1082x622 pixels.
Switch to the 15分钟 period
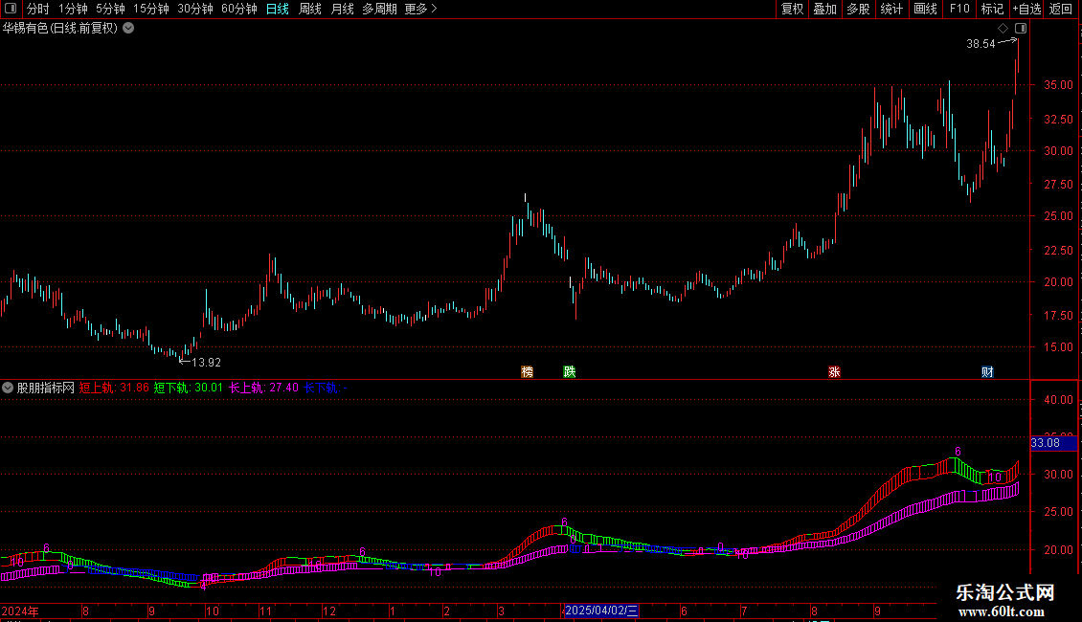[x=151, y=9]
